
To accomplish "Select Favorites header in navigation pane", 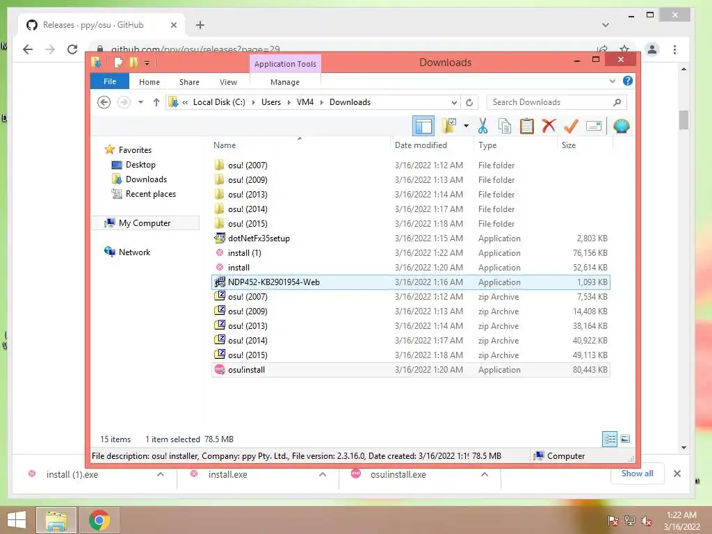I will pyautogui.click(x=135, y=150).
